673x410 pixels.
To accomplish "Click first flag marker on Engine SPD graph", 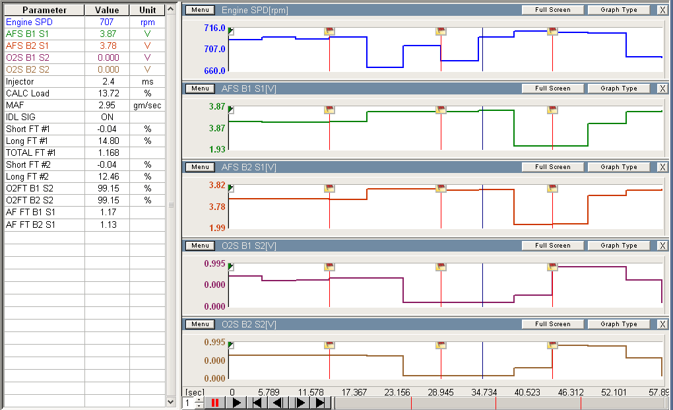I will [329, 31].
